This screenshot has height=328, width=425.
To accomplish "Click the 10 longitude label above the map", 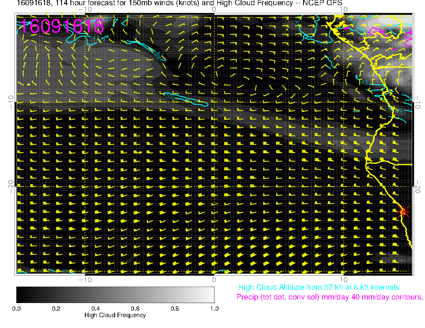I will click(343, 9).
